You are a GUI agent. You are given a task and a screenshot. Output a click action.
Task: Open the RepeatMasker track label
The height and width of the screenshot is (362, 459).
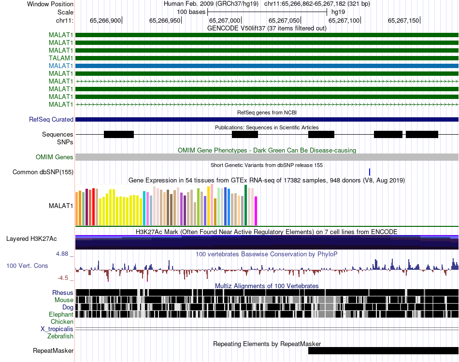pos(53,350)
